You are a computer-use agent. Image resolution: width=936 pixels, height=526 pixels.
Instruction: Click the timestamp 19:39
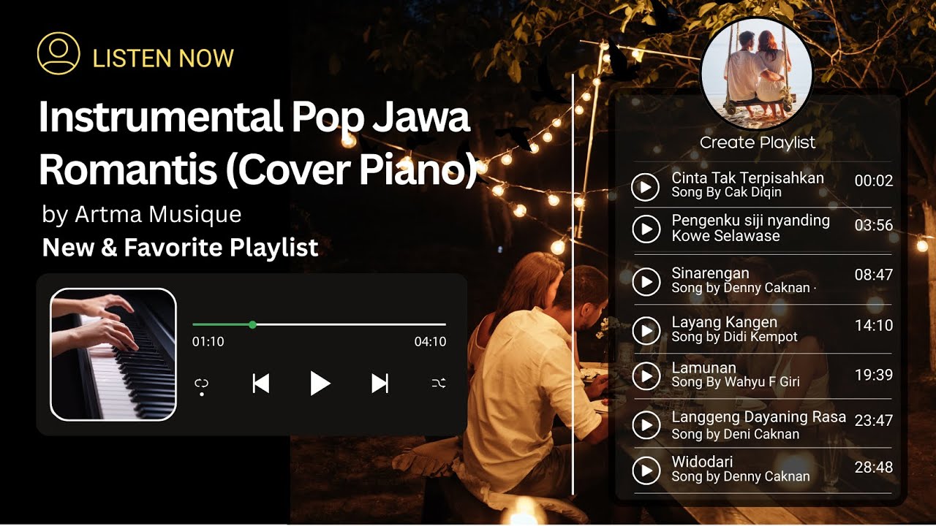(x=874, y=375)
